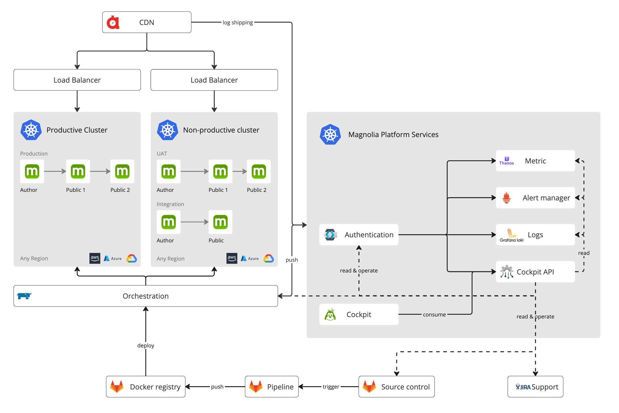Click the Integration Author Magnolia icon

point(168,222)
